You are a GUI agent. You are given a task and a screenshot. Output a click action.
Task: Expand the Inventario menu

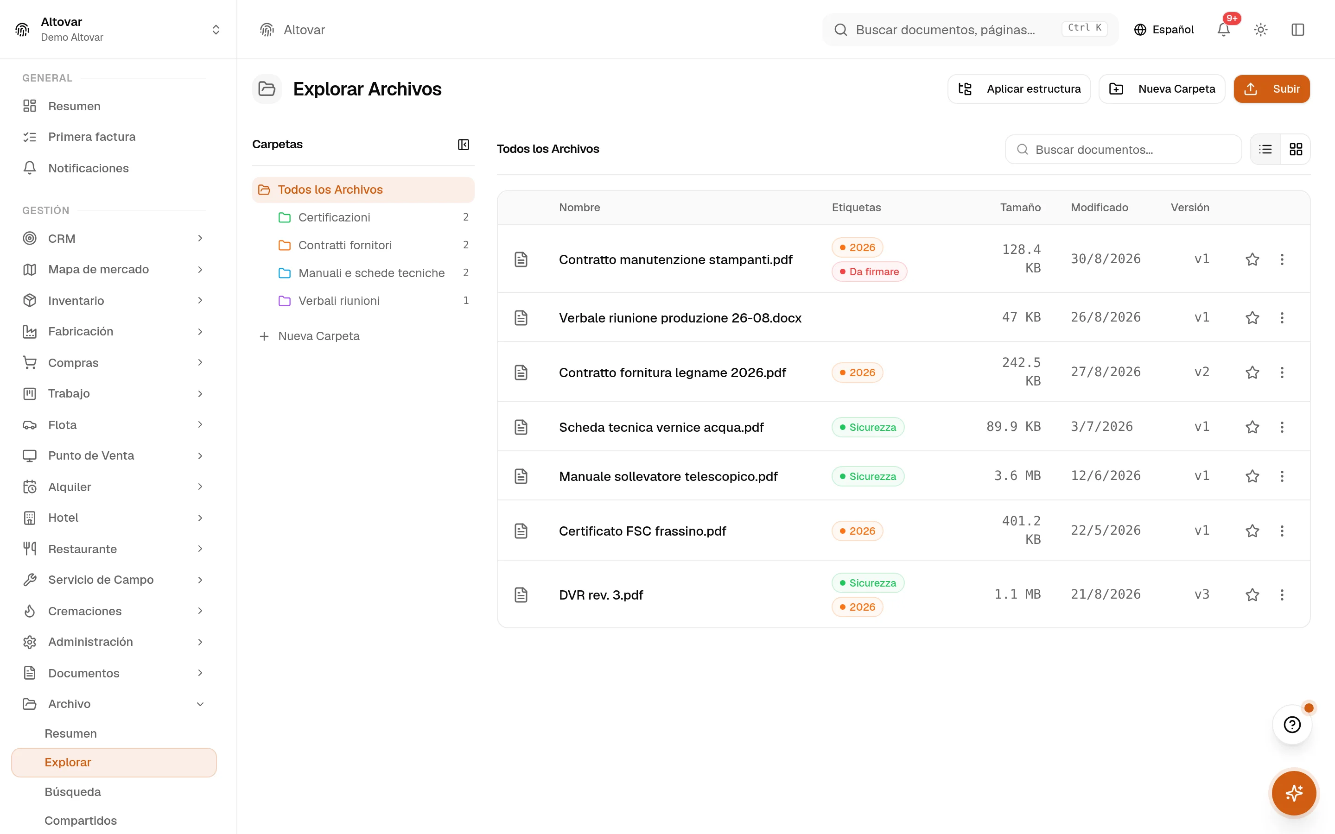click(114, 301)
